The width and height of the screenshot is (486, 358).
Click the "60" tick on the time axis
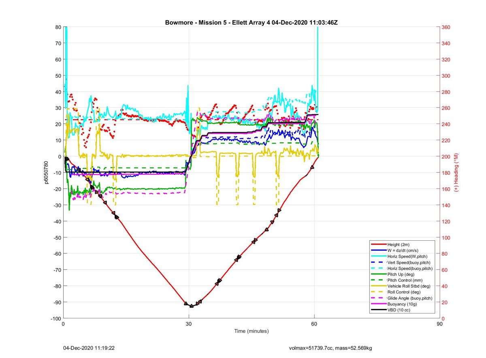(x=314, y=324)
